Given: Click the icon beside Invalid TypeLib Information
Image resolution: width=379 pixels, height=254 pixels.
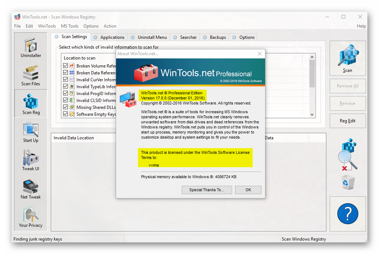Looking at the screenshot, I should [x=72, y=86].
